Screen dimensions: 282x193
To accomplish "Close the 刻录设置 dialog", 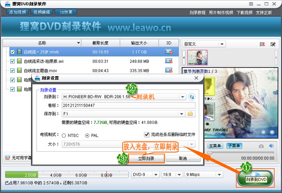I will click(x=196, y=78).
